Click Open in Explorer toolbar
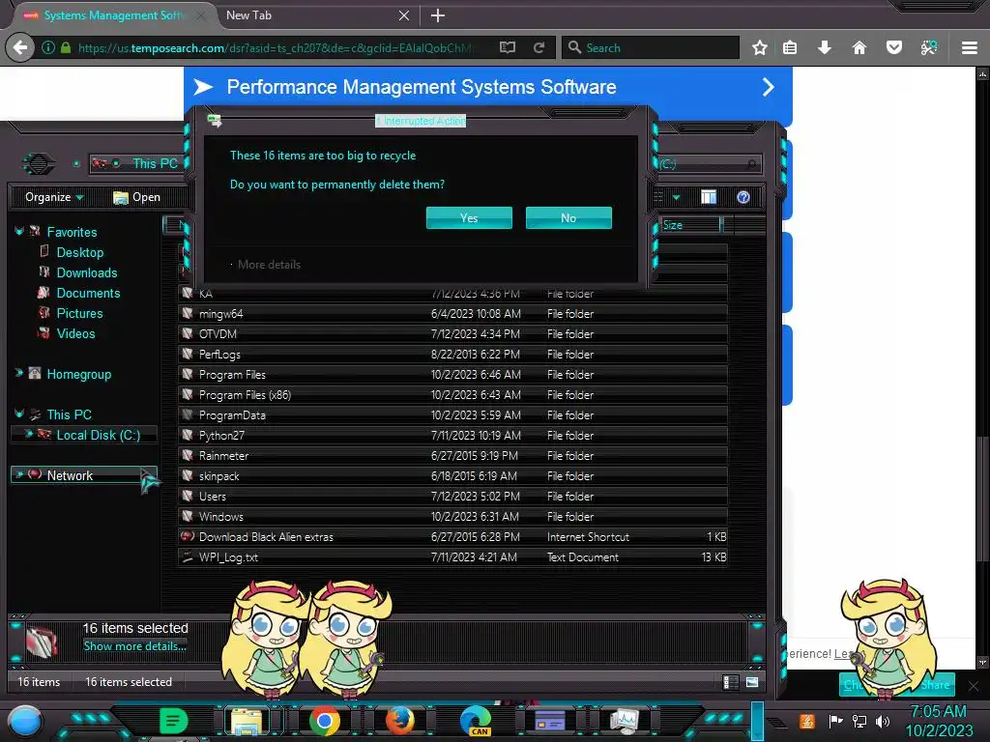This screenshot has width=990, height=742. pos(136,197)
